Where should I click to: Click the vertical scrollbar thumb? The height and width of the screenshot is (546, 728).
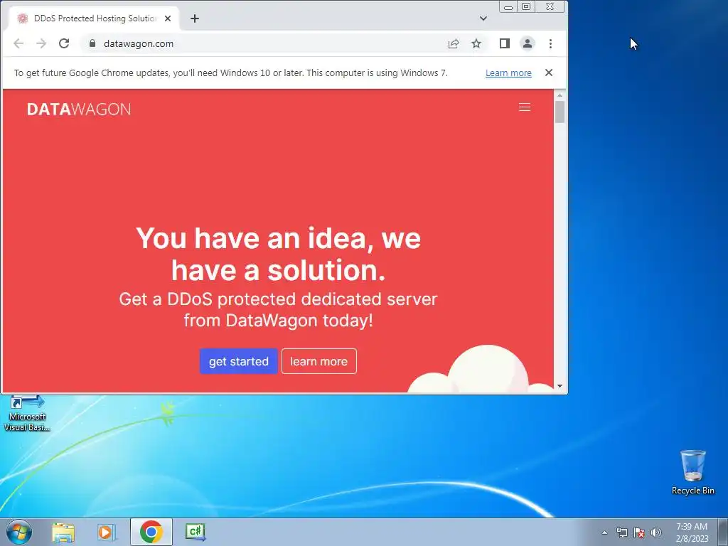point(560,112)
